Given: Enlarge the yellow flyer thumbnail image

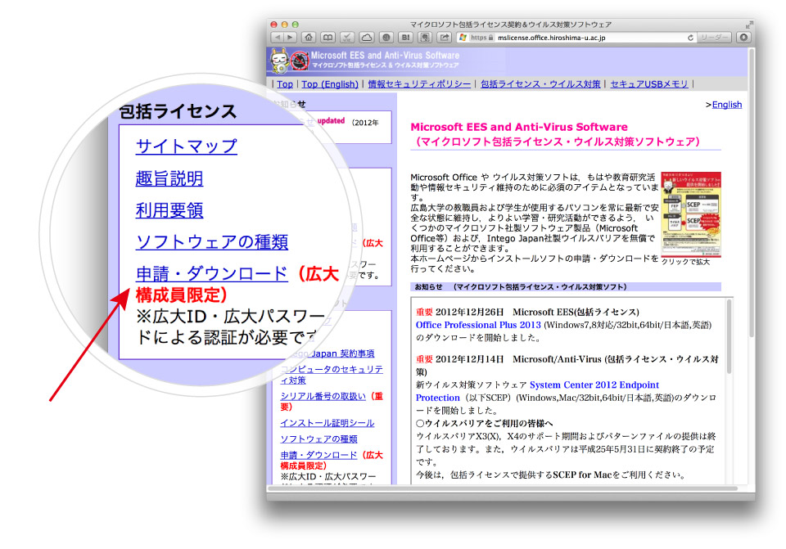Looking at the screenshot, I should coord(691,214).
